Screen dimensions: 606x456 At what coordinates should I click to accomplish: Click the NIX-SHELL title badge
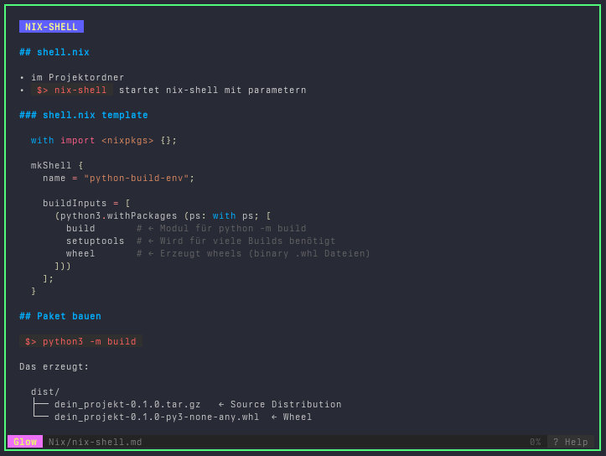point(51,27)
